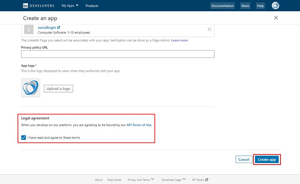Uncheck the agree to these terms checkbox
Image resolution: width=300 pixels, height=184 pixels.
pyautogui.click(x=24, y=138)
